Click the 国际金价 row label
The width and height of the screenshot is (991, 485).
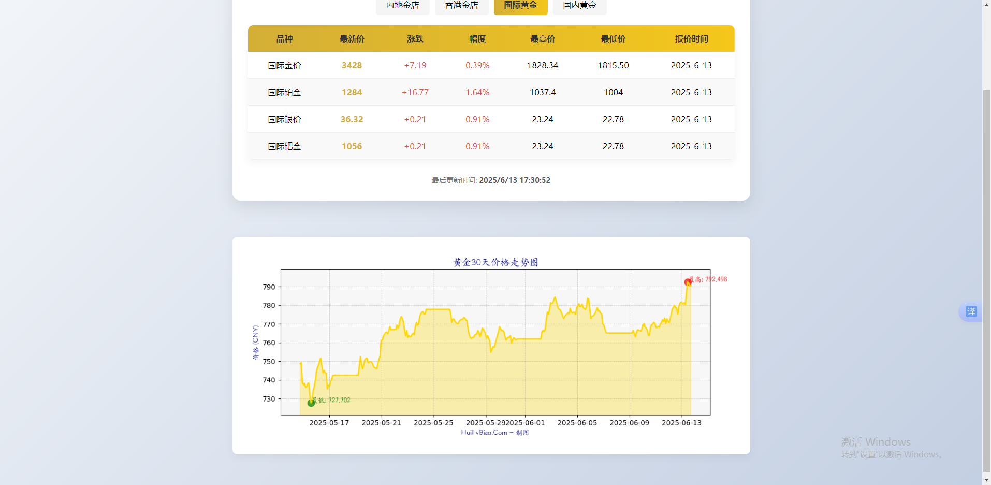(285, 65)
